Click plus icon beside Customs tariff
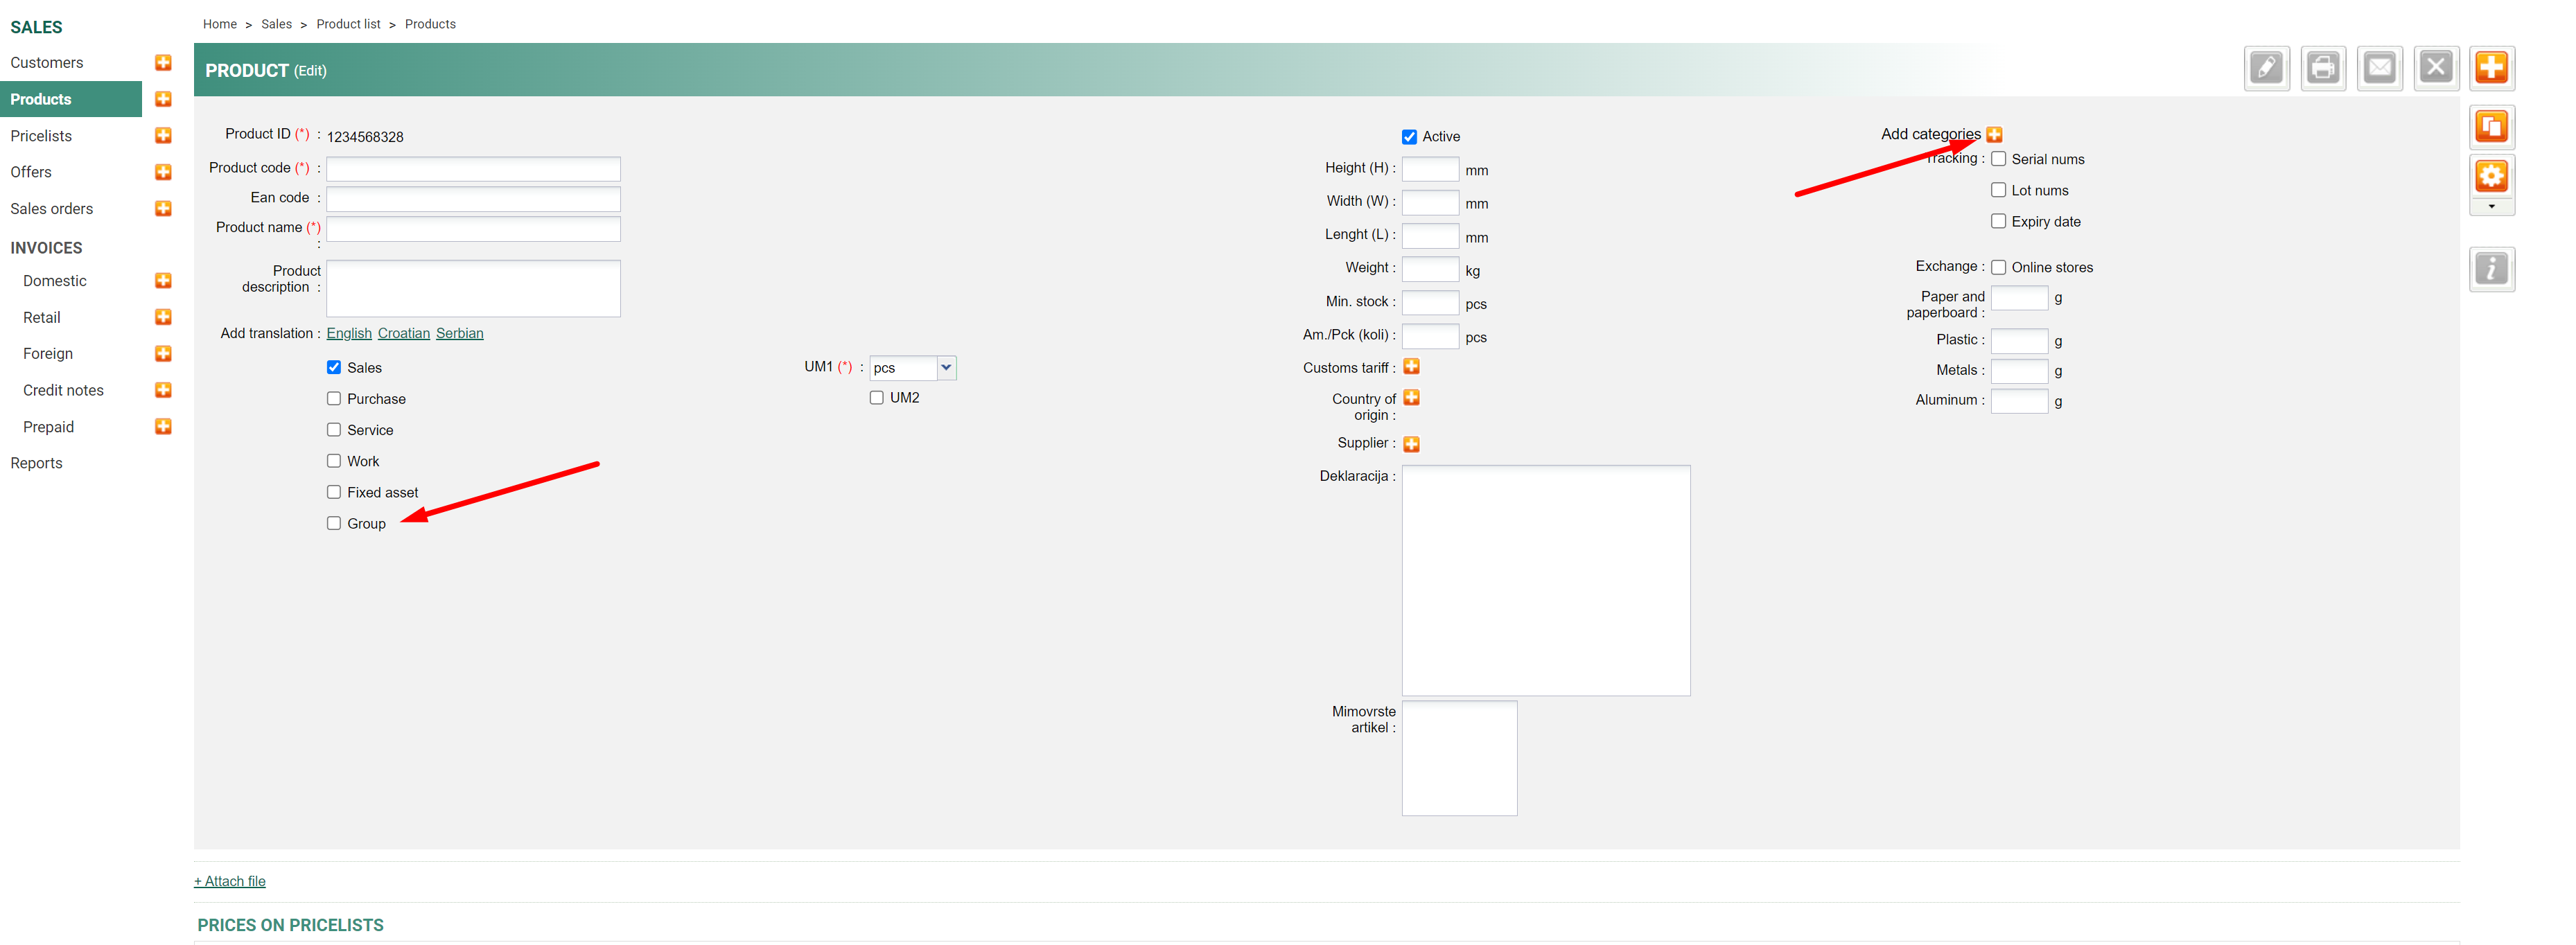The width and height of the screenshot is (2576, 945). 1411,367
